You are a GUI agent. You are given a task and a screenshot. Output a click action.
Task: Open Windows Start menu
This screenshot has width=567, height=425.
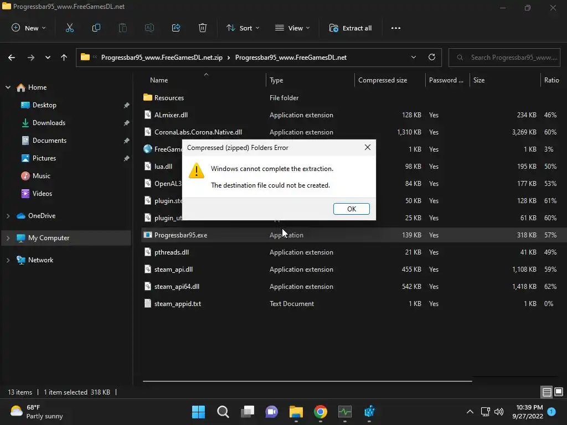(198, 412)
